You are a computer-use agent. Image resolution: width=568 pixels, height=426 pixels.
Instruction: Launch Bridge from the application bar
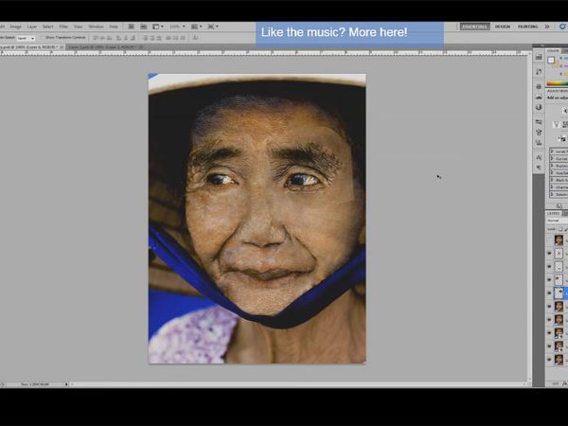[132, 27]
